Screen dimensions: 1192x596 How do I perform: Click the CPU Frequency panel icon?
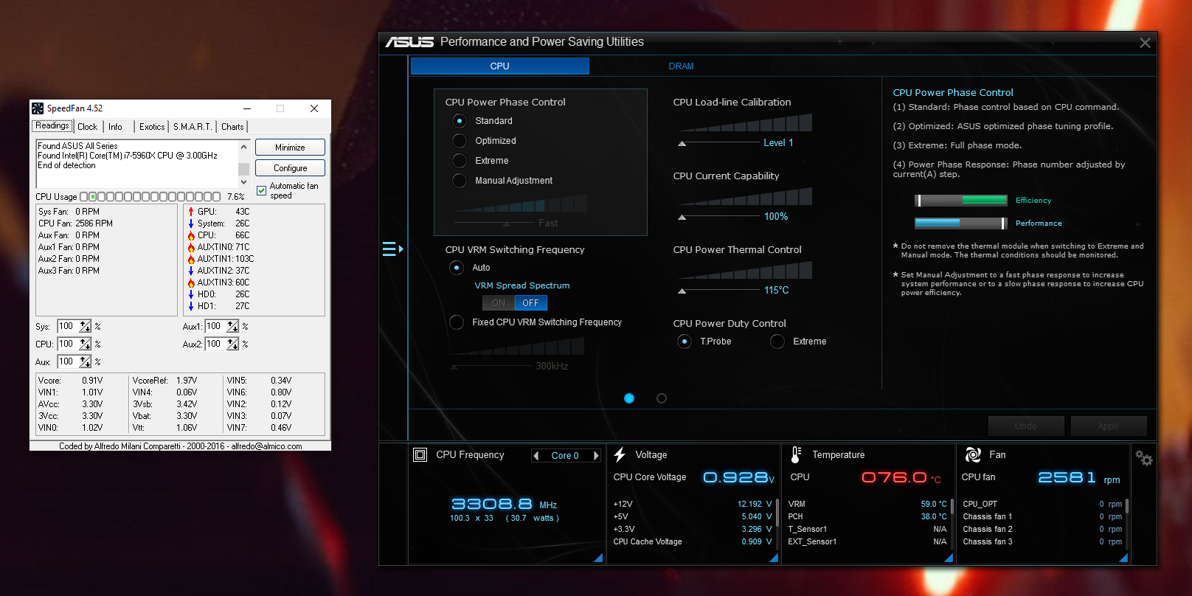(420, 455)
